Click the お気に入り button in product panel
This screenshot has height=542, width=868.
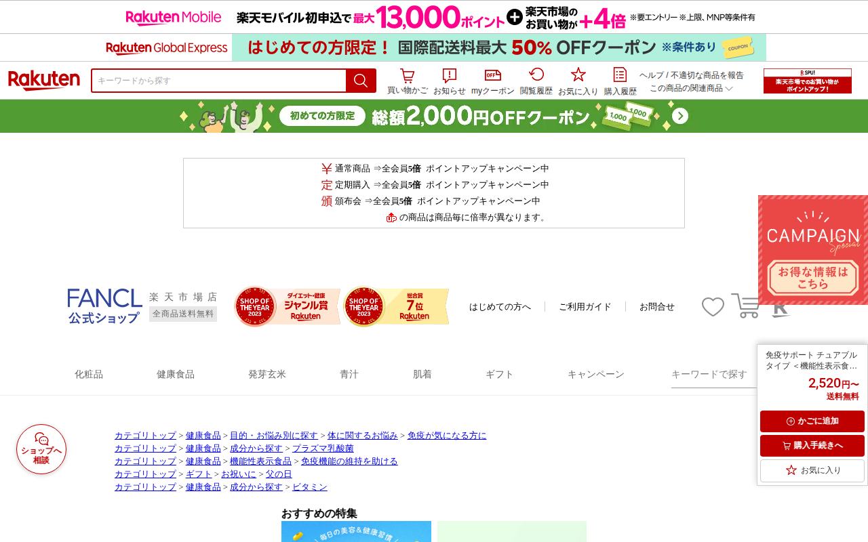[x=812, y=470]
